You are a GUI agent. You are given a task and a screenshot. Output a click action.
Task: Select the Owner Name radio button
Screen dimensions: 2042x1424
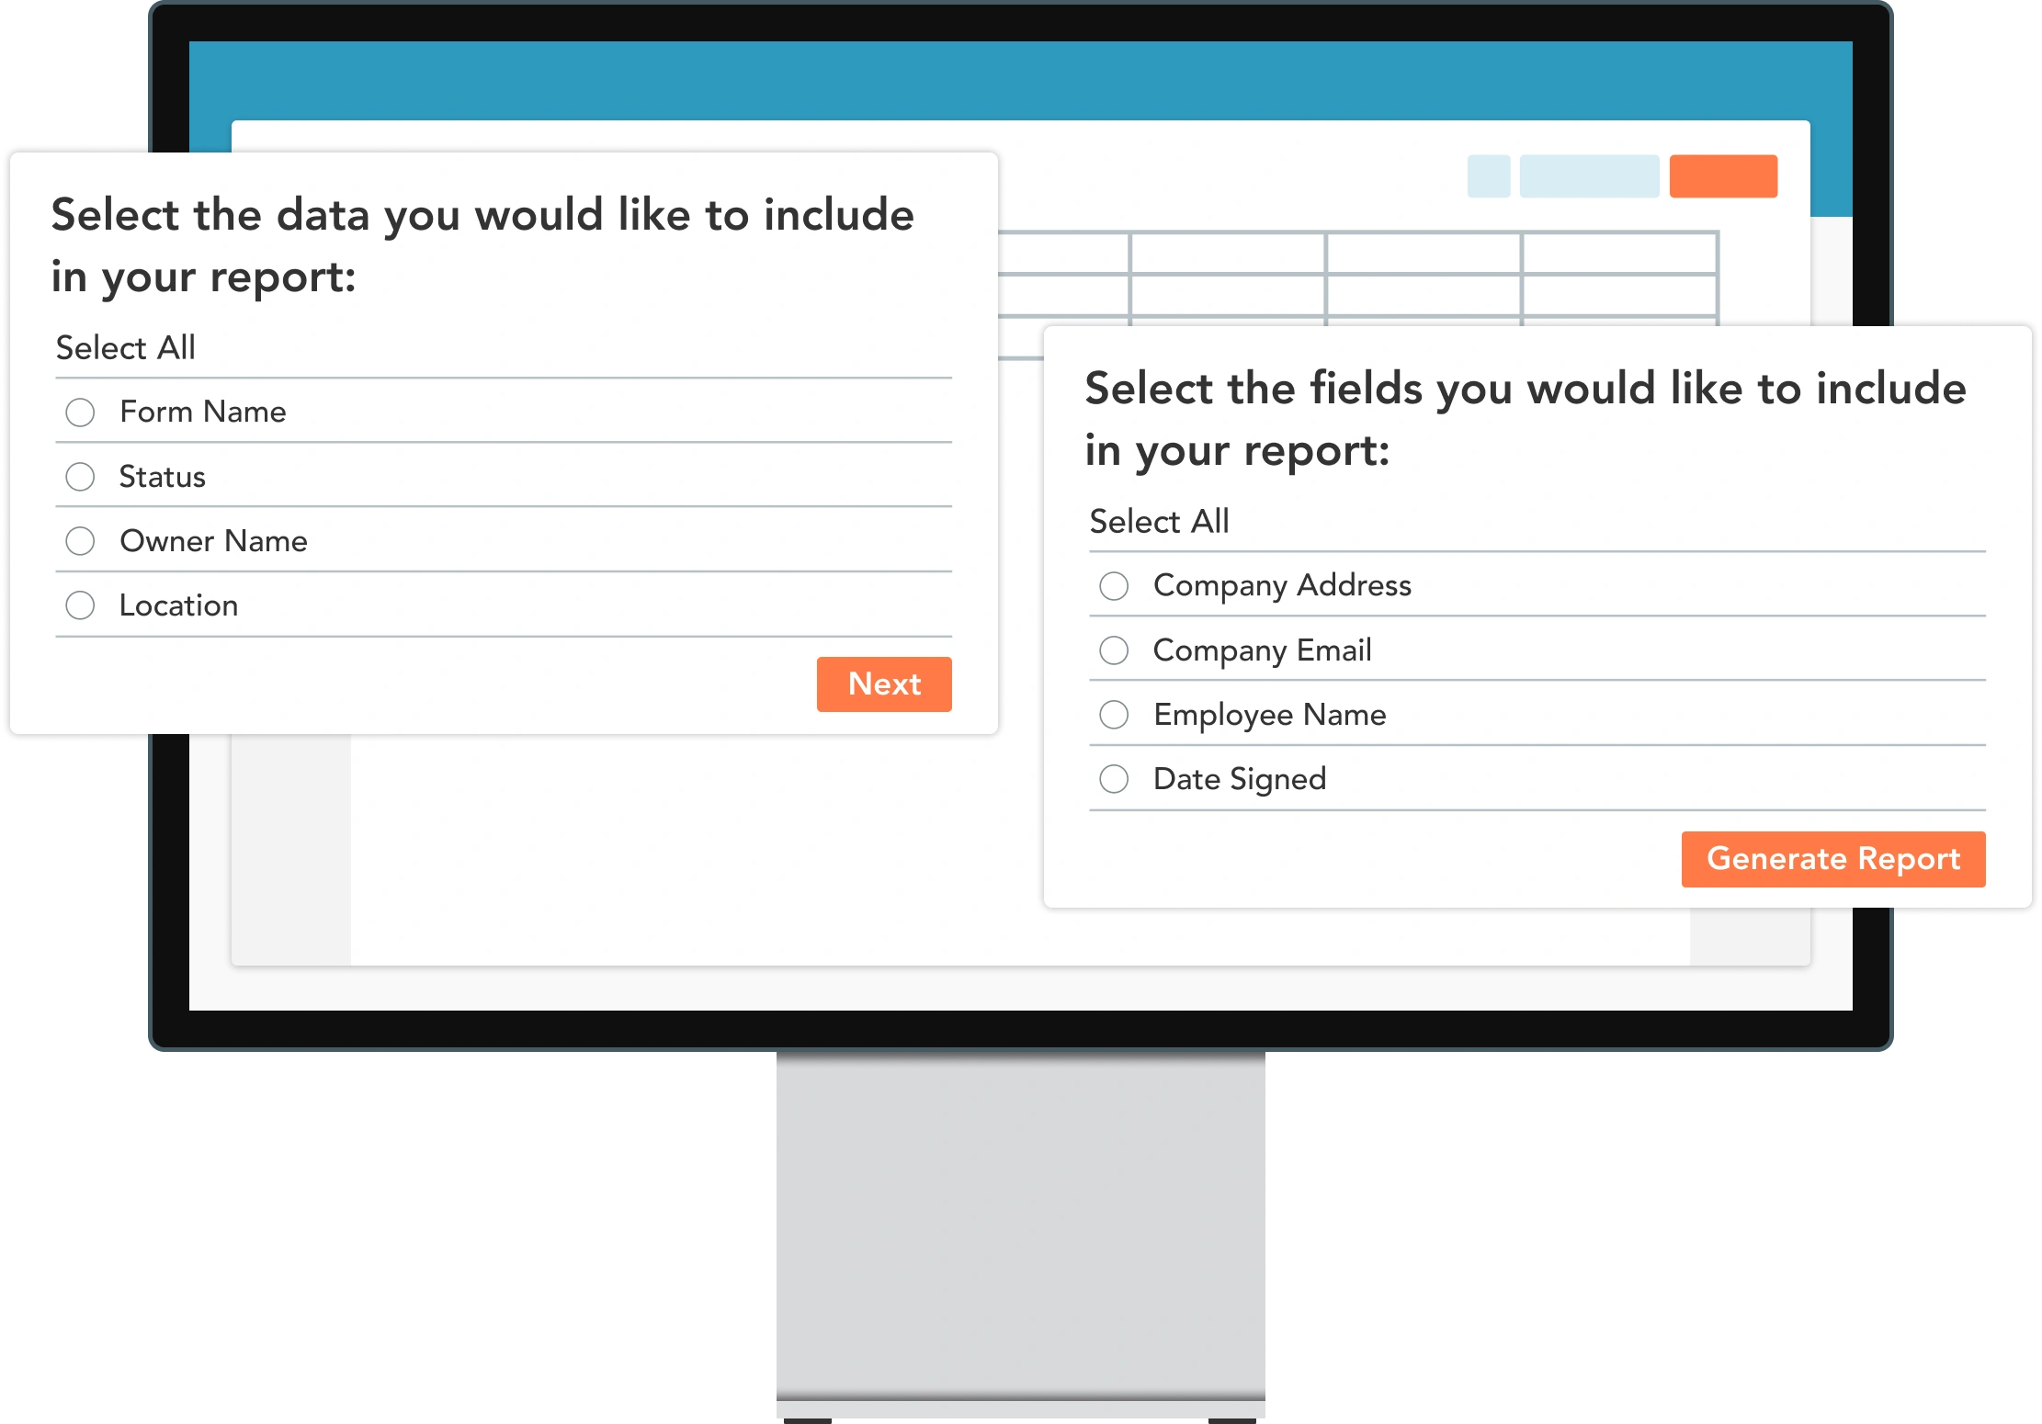pos(81,540)
